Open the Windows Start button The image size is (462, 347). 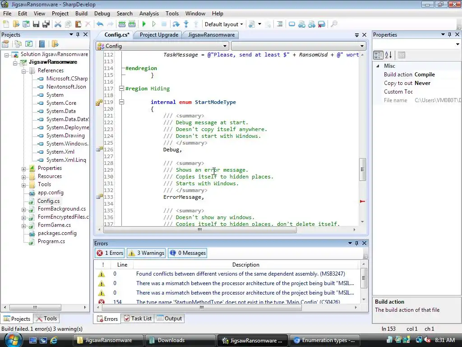[13, 340]
